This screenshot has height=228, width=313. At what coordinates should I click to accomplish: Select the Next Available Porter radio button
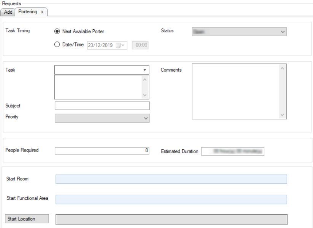pyautogui.click(x=57, y=32)
